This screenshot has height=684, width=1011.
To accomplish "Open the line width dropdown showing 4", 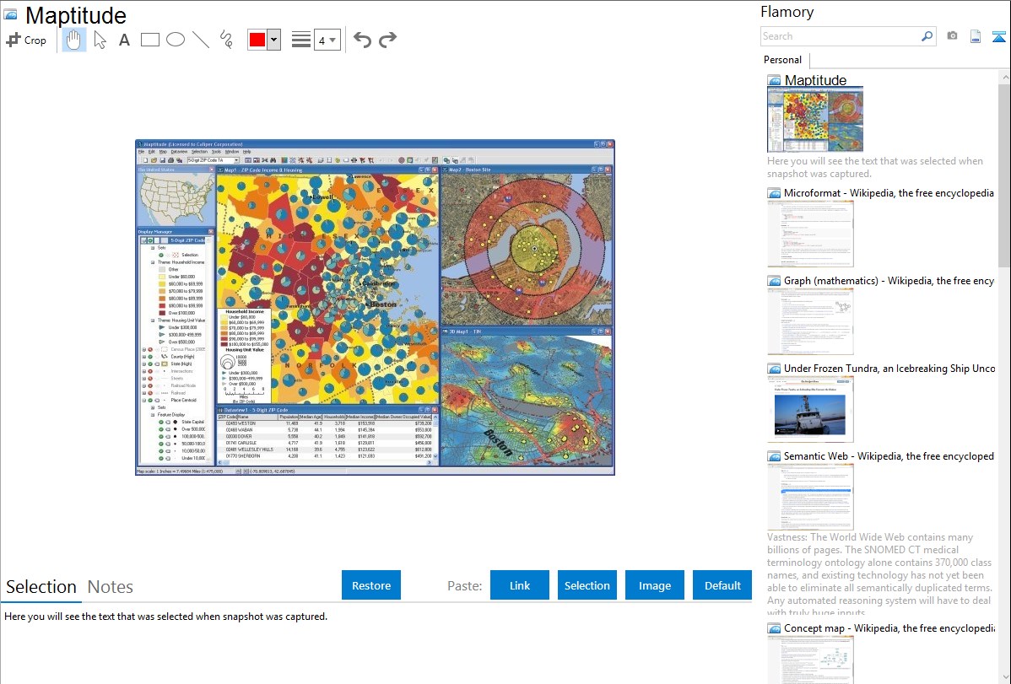I will pyautogui.click(x=327, y=40).
